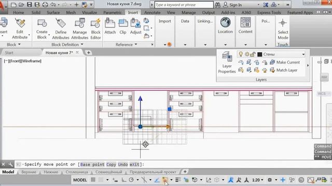The width and height of the screenshot is (332, 186).
Task: Close the Новая кухня 7 file tab
Action: click(77, 52)
